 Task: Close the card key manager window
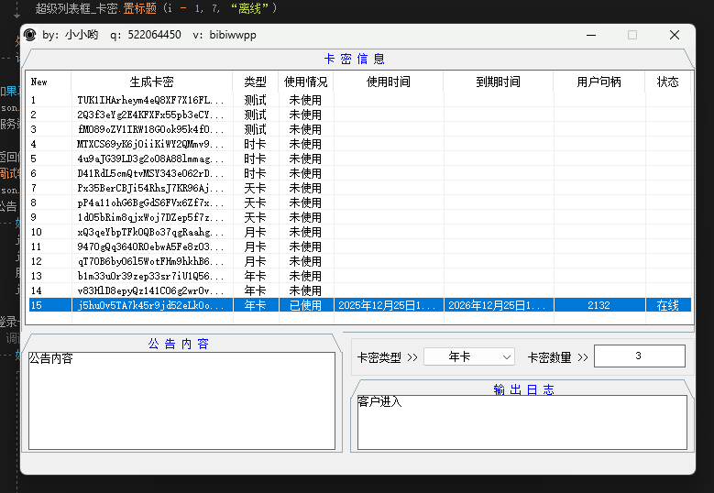pyautogui.click(x=674, y=36)
